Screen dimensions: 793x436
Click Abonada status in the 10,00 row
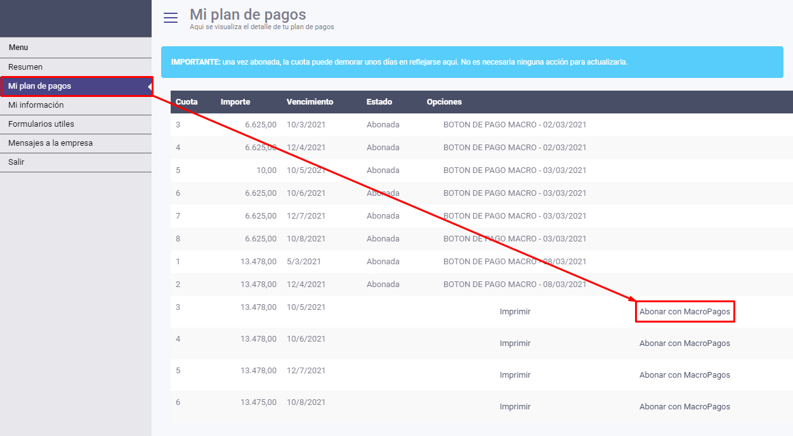click(383, 170)
